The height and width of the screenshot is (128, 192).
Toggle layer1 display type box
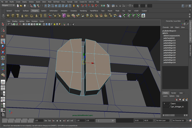click(167, 104)
